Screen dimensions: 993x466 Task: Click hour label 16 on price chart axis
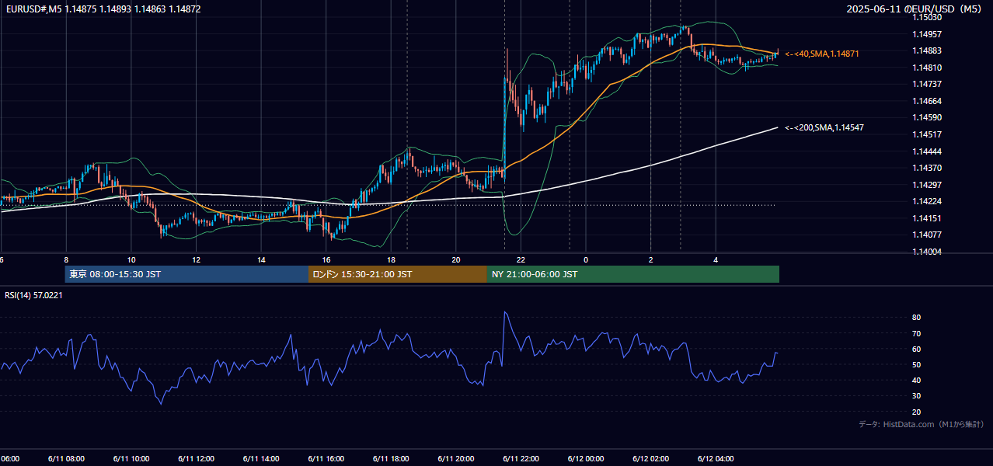click(x=326, y=259)
